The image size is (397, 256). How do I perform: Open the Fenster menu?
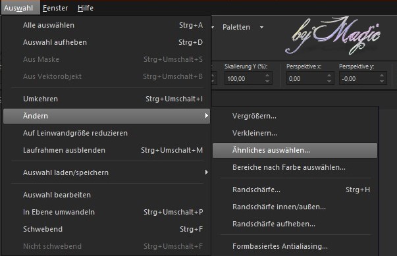[55, 8]
